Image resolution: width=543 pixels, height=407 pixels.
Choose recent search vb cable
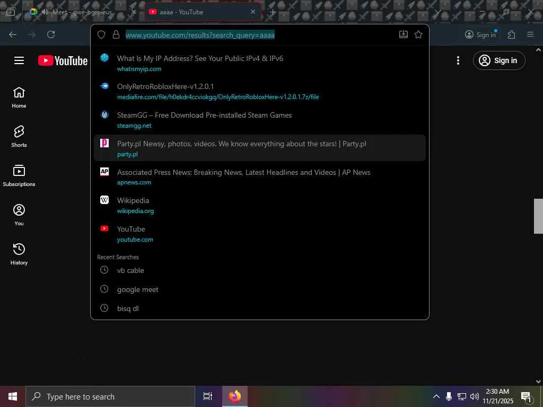coord(260,270)
